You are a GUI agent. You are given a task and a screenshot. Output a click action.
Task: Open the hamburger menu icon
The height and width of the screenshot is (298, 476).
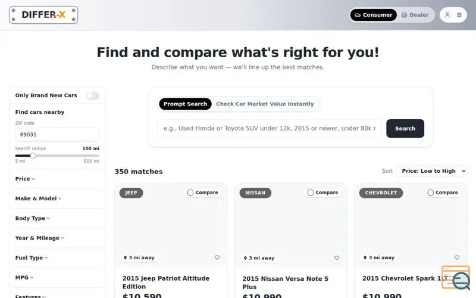point(459,15)
